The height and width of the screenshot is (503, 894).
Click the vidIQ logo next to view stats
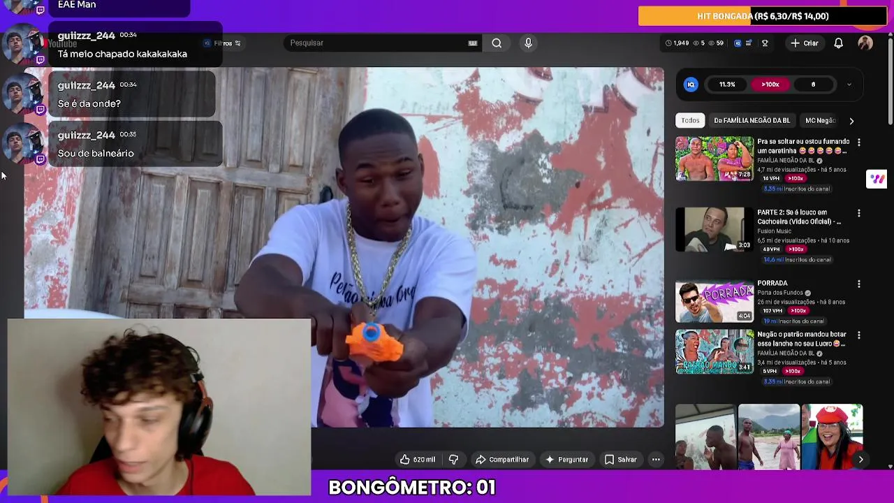(738, 43)
